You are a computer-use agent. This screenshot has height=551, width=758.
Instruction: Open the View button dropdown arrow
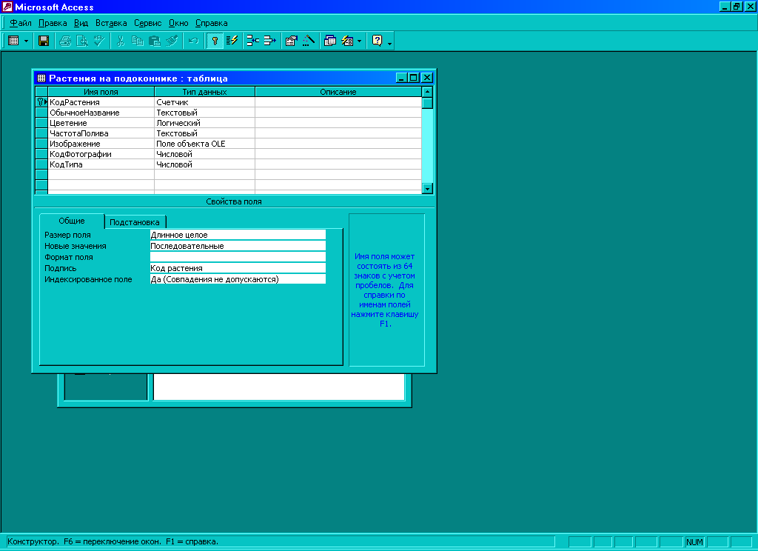[26, 41]
